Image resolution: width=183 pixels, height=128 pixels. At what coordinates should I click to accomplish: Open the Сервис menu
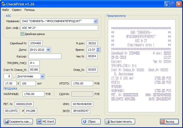(17, 10)
